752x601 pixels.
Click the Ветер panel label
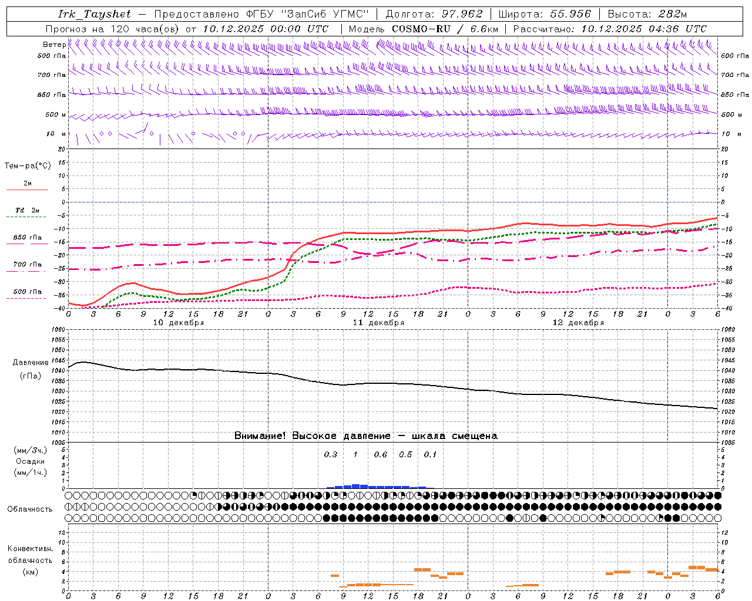54,45
